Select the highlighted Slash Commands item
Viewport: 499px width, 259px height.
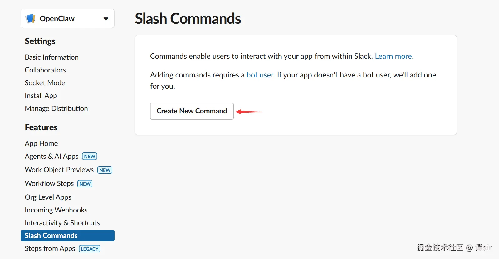(x=51, y=236)
